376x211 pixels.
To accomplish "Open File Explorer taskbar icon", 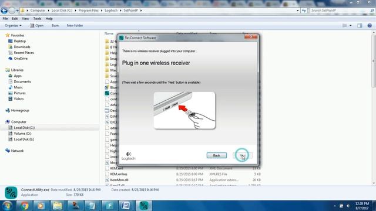I will click(58, 206).
